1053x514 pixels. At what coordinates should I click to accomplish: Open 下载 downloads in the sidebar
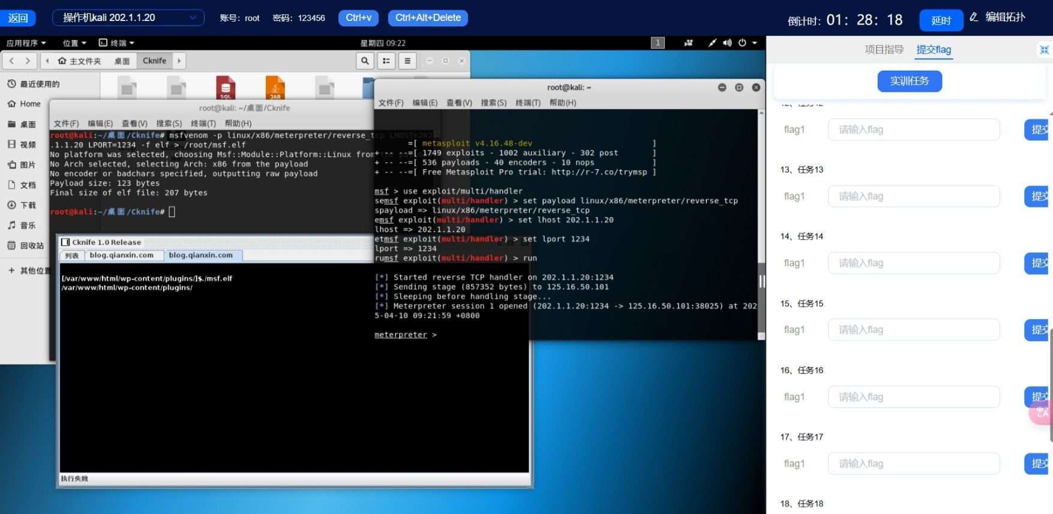22,205
